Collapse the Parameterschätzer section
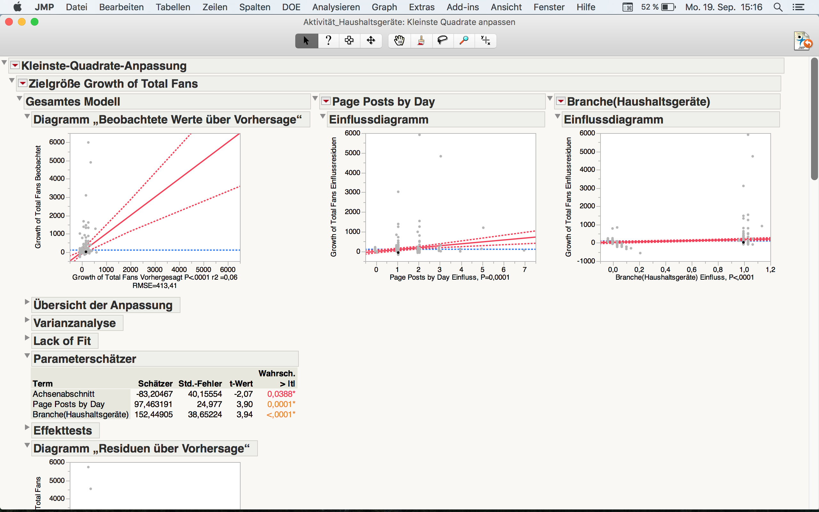The image size is (819, 512). coord(27,355)
